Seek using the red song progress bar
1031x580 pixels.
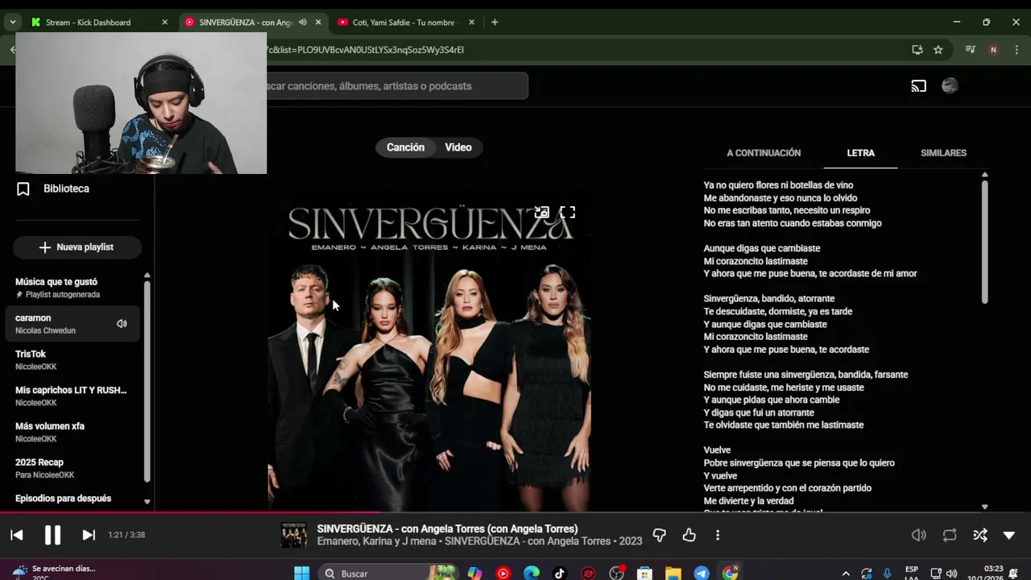click(515, 512)
